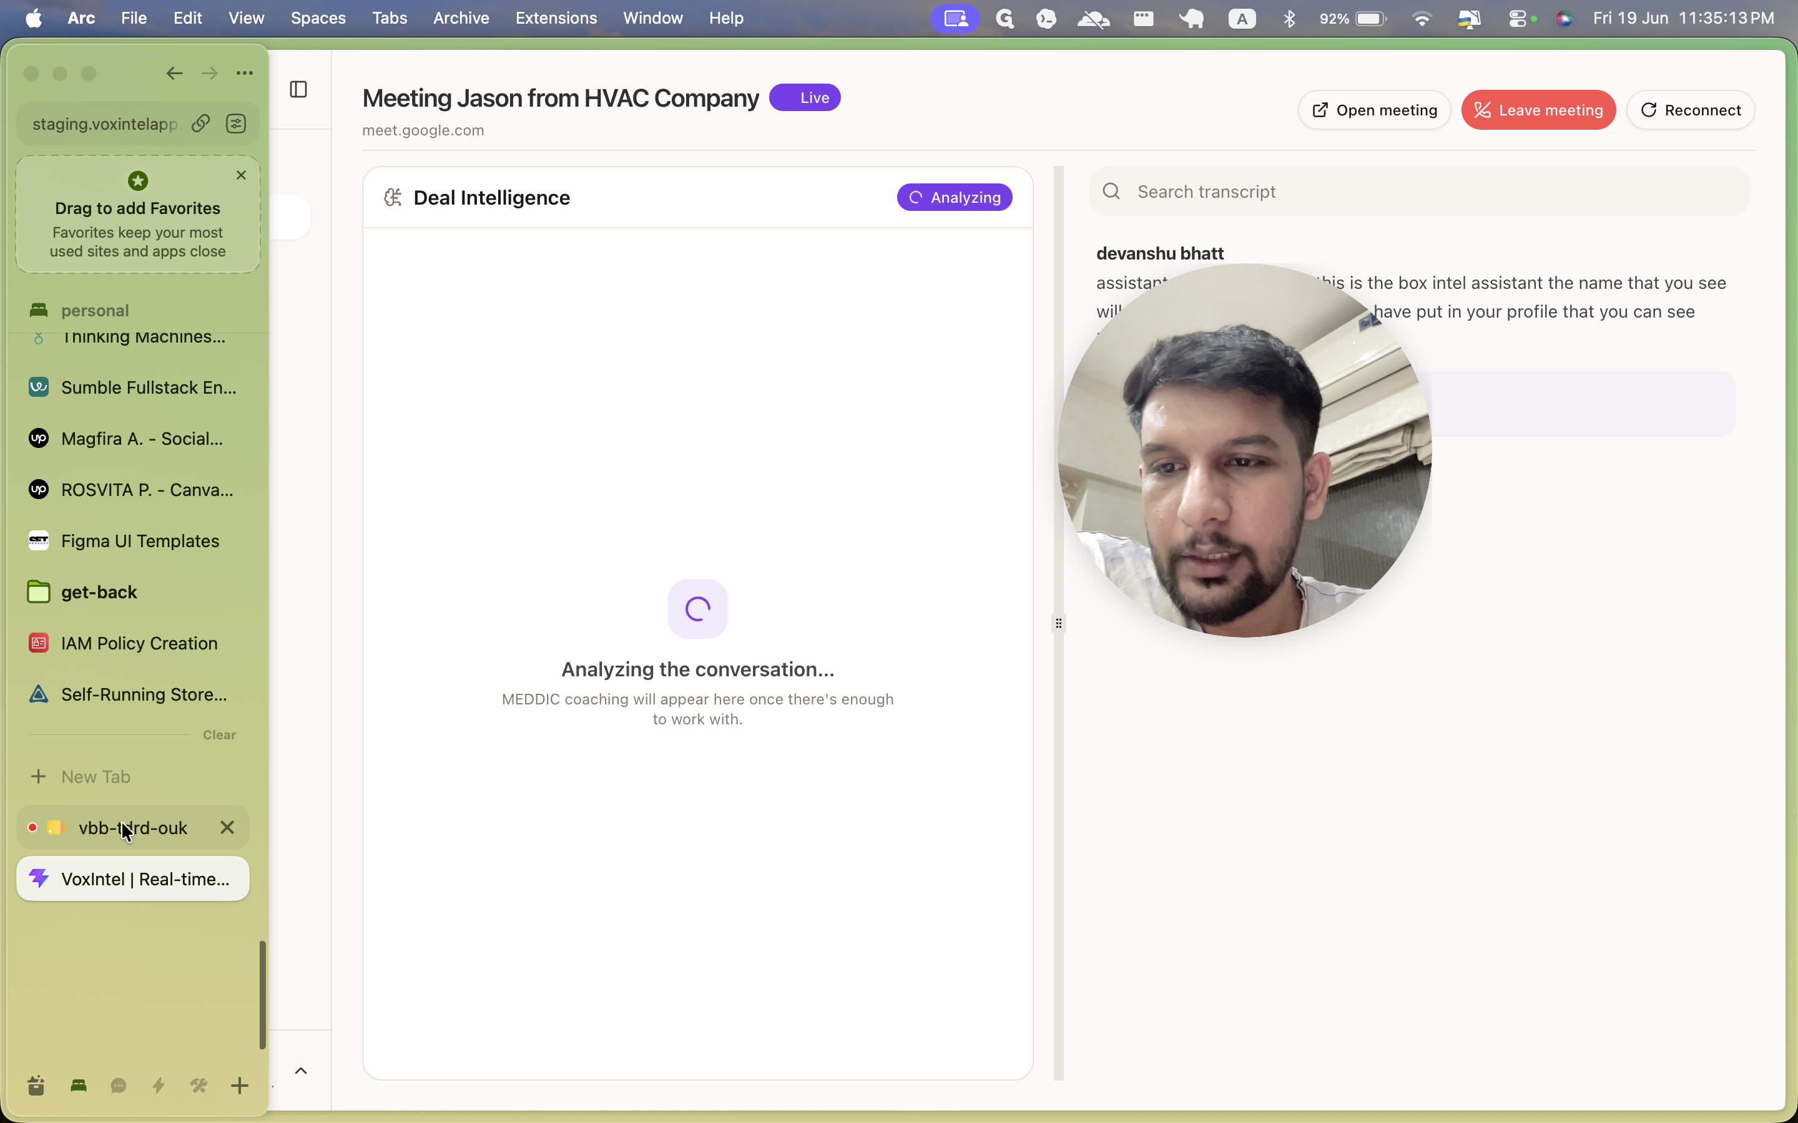Expand the get-back folder
The height and width of the screenshot is (1123, 1798).
pos(133,592)
